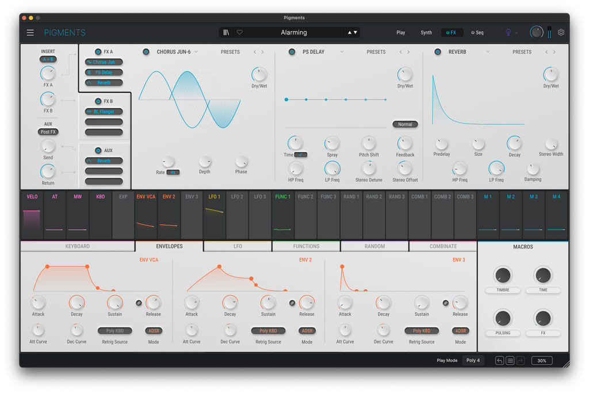Click the master volume knob
Image resolution: width=589 pixels, height=393 pixels.
[537, 32]
